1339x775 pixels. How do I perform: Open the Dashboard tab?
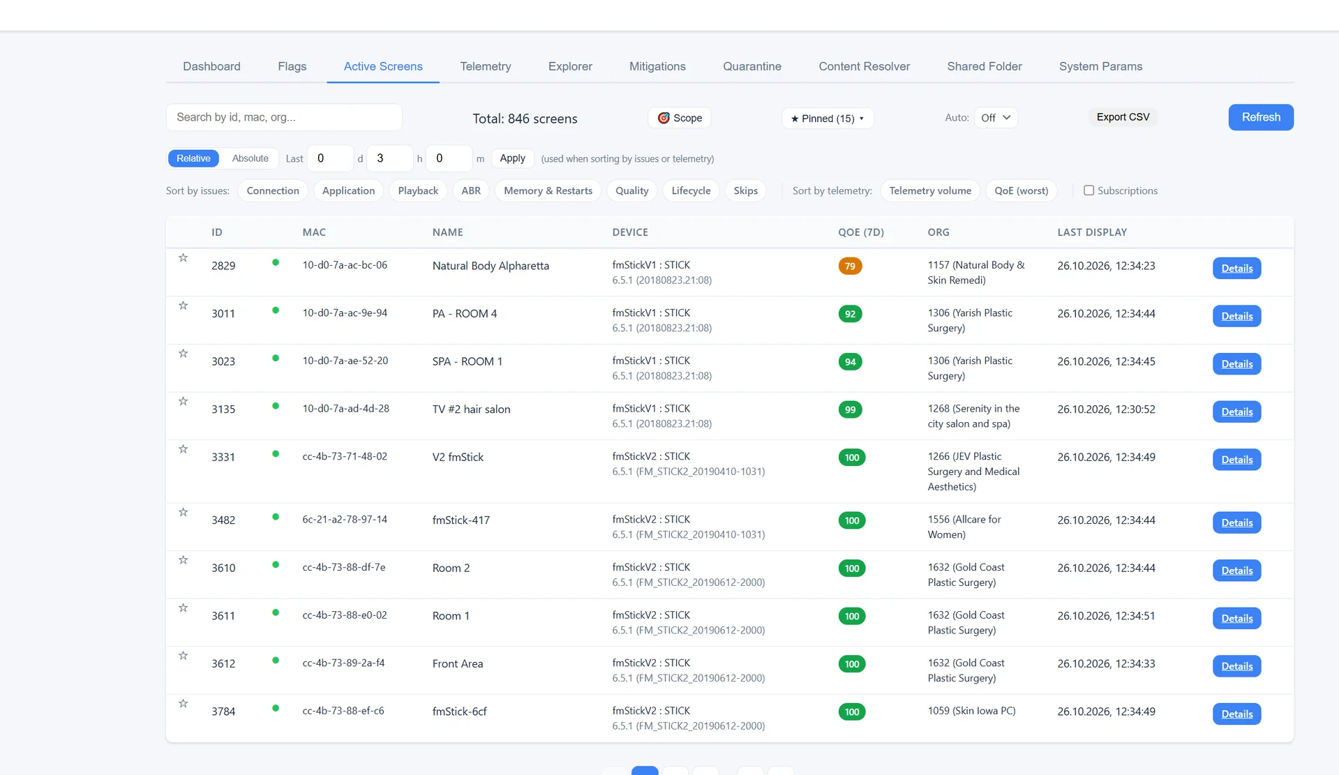(x=211, y=66)
